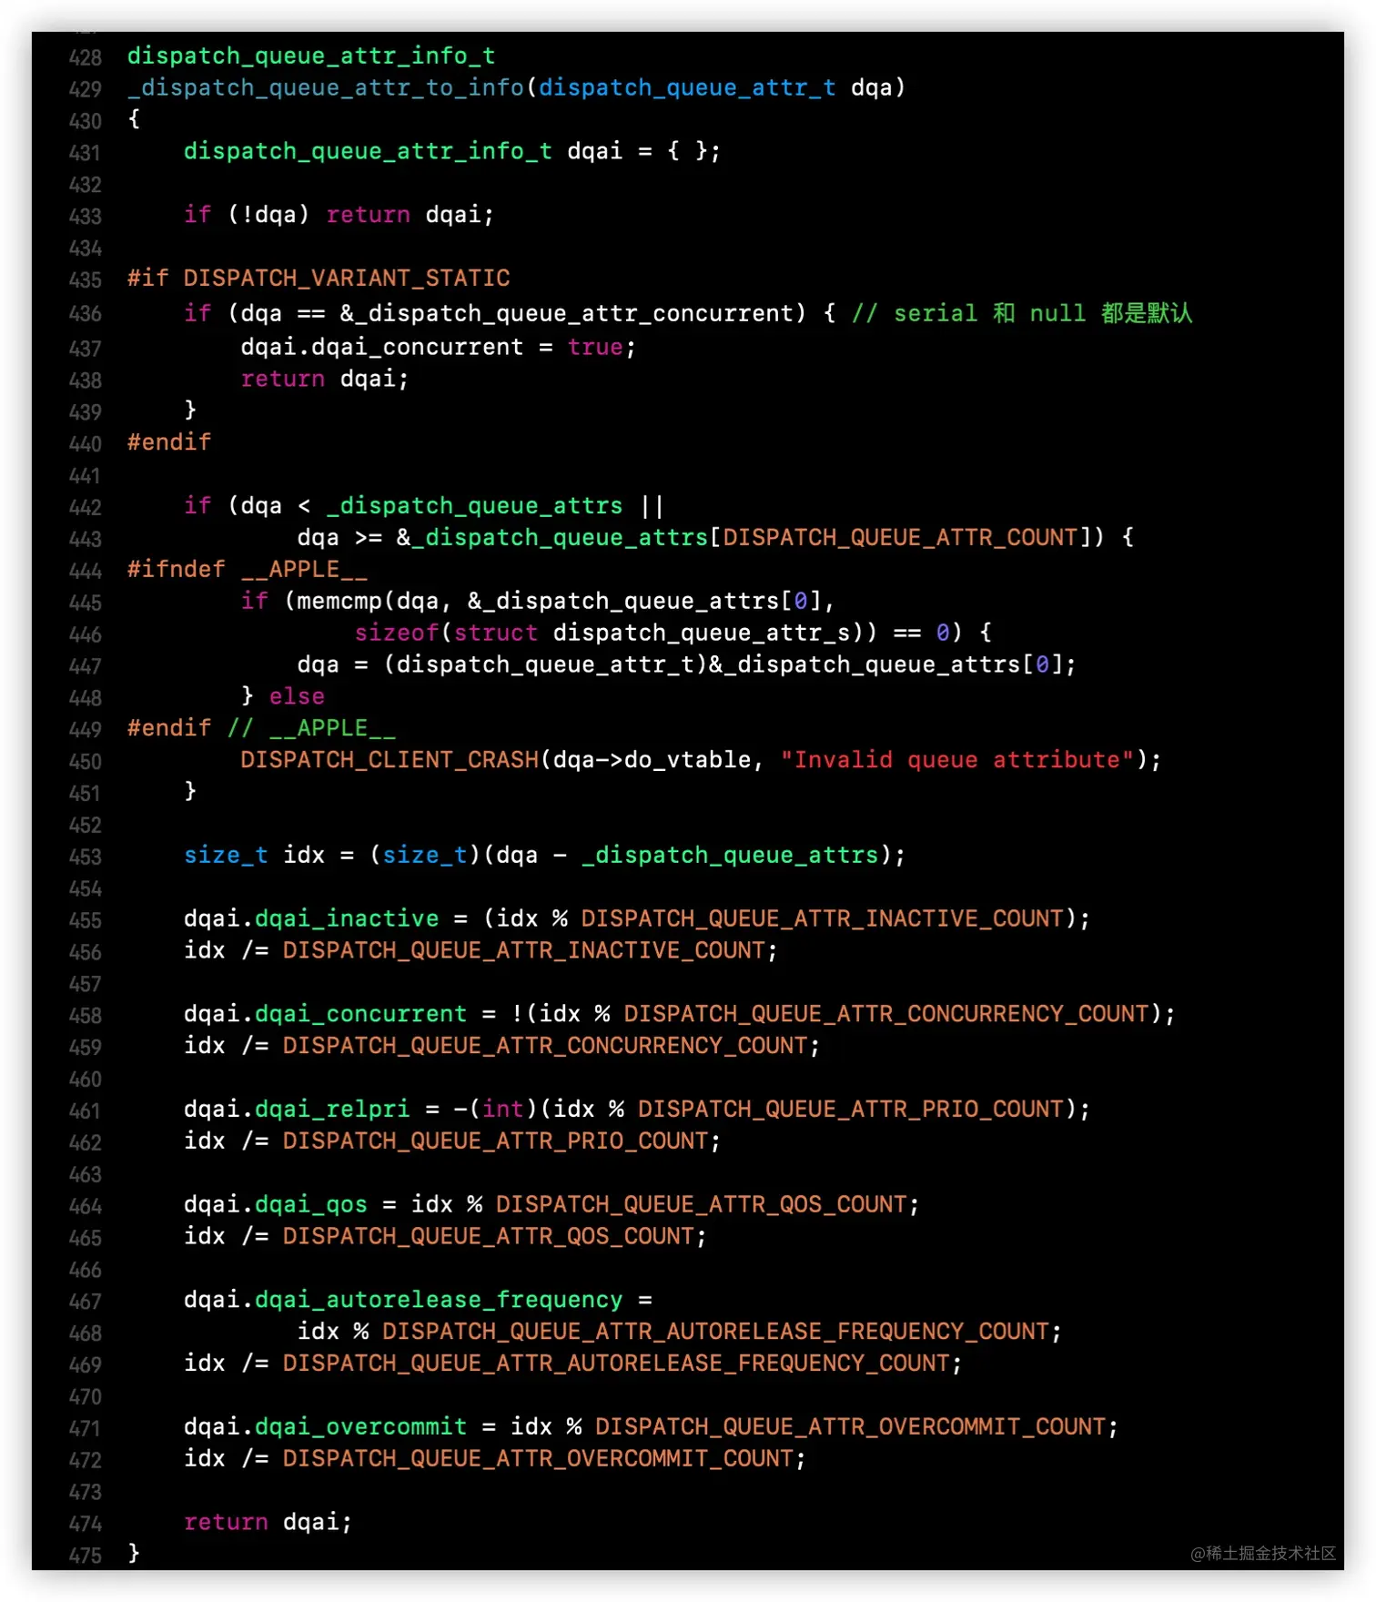Click the 'dqai_relpri' member

pyautogui.click(x=332, y=1110)
